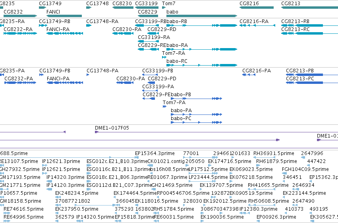
Task: Open the CG13748-RA transcript label
Action: coord(102,21)
